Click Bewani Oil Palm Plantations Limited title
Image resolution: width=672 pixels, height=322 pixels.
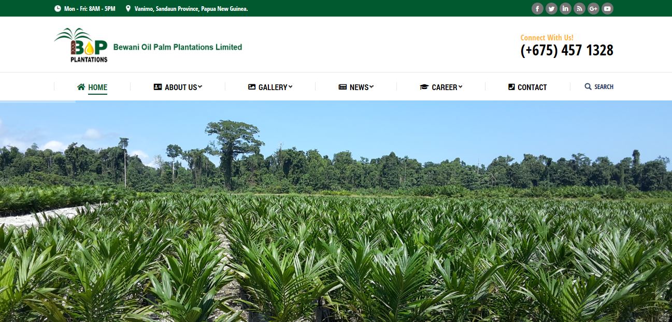point(178,47)
